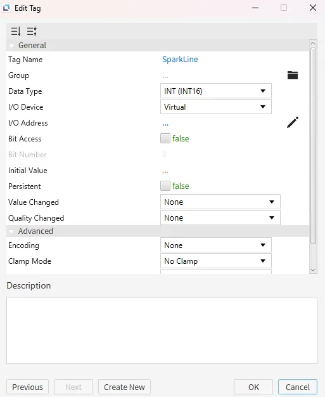Click the scrollbar down arrow

pyautogui.click(x=313, y=270)
